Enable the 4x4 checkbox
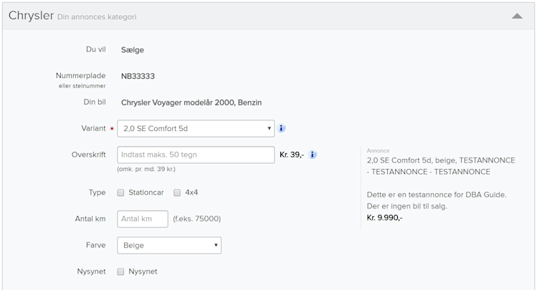 [x=177, y=193]
